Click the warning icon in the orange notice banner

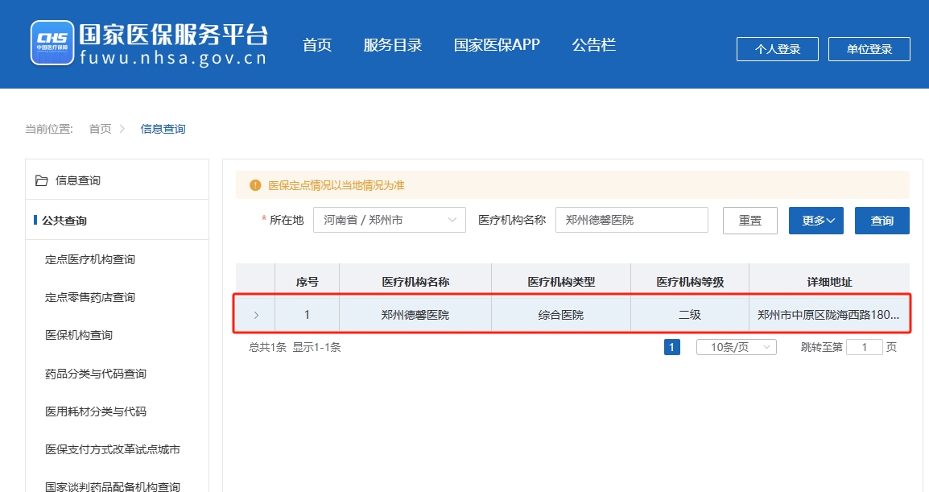click(253, 184)
